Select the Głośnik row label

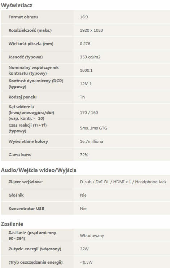pyautogui.click(x=16, y=195)
